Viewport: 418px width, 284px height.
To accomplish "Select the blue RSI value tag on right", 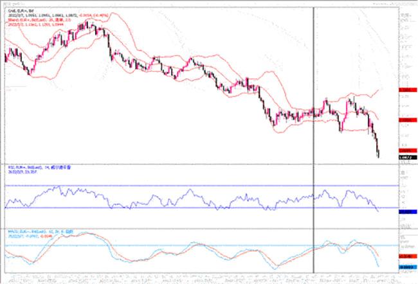I will click(404, 211).
